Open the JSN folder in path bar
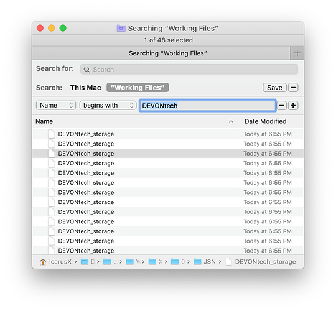The width and height of the screenshot is (336, 311). (205, 261)
